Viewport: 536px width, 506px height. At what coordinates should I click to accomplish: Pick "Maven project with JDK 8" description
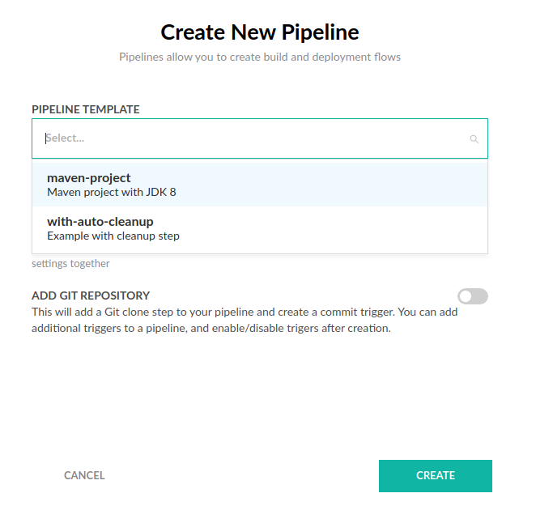pos(112,193)
